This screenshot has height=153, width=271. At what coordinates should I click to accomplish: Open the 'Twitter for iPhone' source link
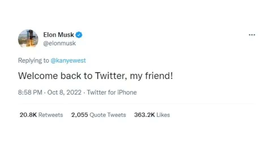(112, 92)
